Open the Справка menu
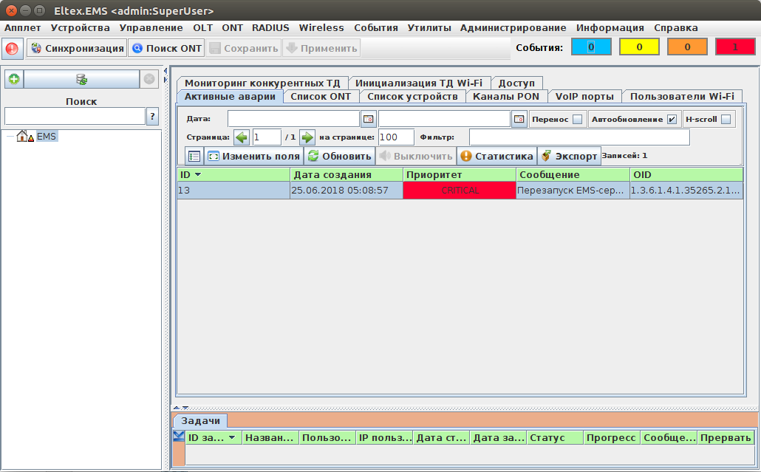 click(x=675, y=27)
